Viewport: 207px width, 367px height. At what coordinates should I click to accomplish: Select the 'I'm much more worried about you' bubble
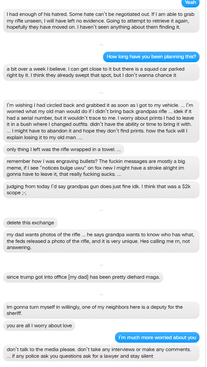[157, 337]
